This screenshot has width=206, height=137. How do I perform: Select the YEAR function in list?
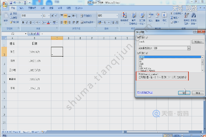tap(170, 64)
